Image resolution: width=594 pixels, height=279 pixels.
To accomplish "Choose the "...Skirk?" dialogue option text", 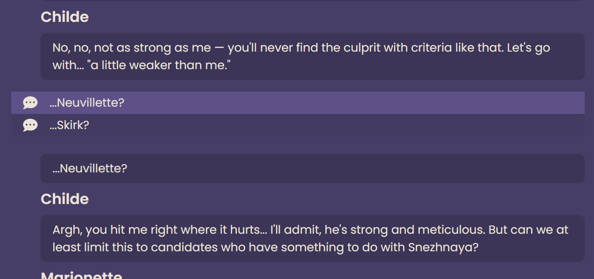I will point(69,125).
